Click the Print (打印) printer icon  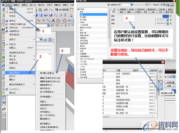(x=7, y=44)
